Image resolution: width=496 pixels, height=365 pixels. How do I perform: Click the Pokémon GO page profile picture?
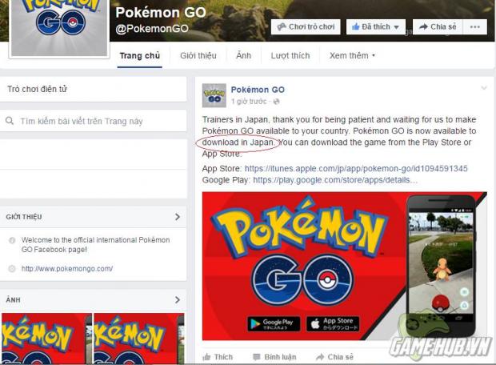click(59, 28)
